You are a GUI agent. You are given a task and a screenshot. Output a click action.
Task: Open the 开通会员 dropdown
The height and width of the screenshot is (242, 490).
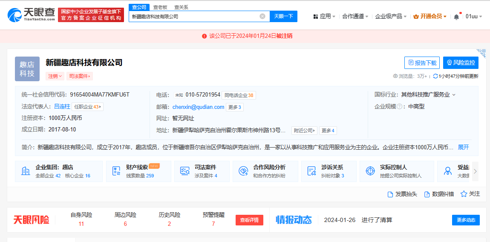[x=430, y=17]
